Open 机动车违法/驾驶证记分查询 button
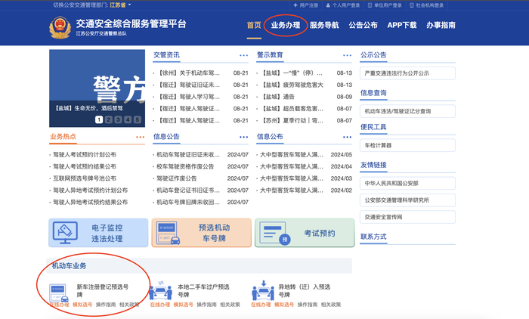This screenshot has height=319, width=529. point(408,111)
